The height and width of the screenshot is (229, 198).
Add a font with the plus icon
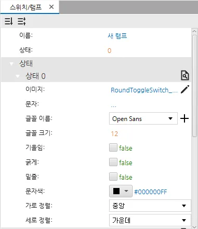click(184, 118)
